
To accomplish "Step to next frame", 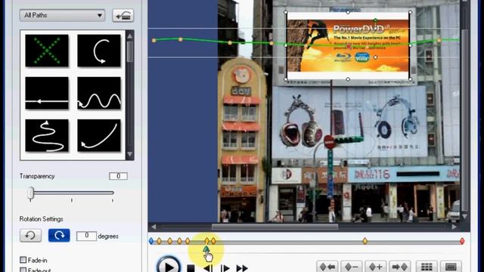I will tap(225, 268).
